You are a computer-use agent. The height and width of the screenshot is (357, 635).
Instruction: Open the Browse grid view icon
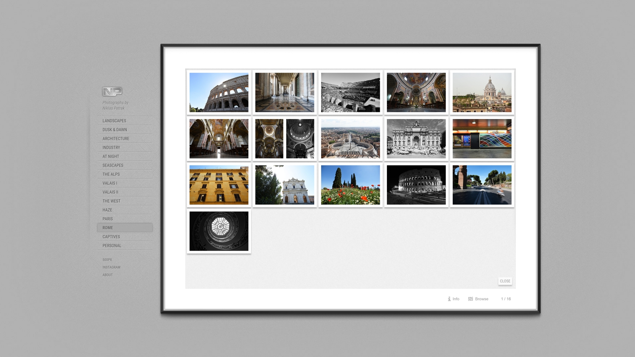coord(471,299)
